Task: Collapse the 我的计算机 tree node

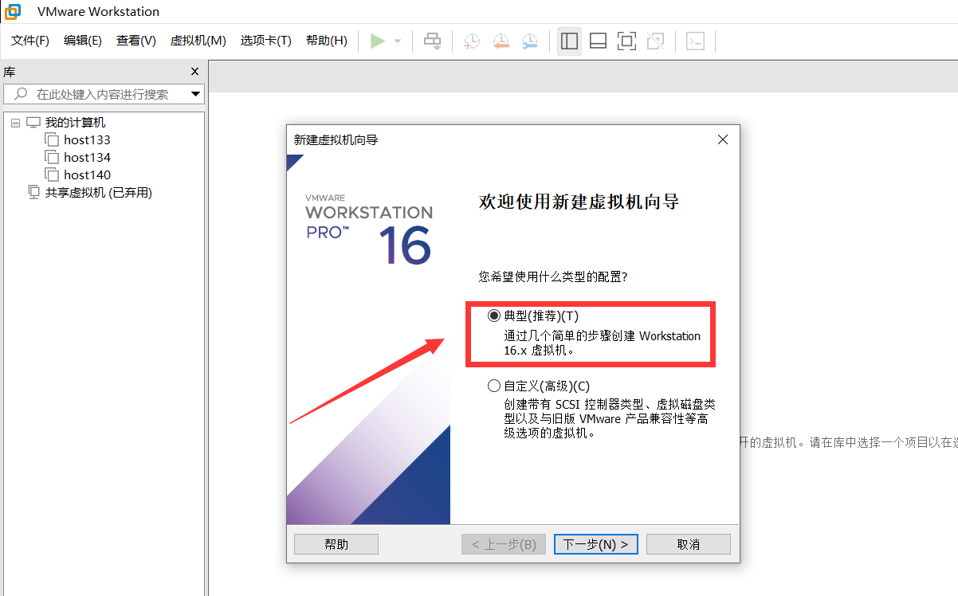Action: pyautogui.click(x=15, y=123)
